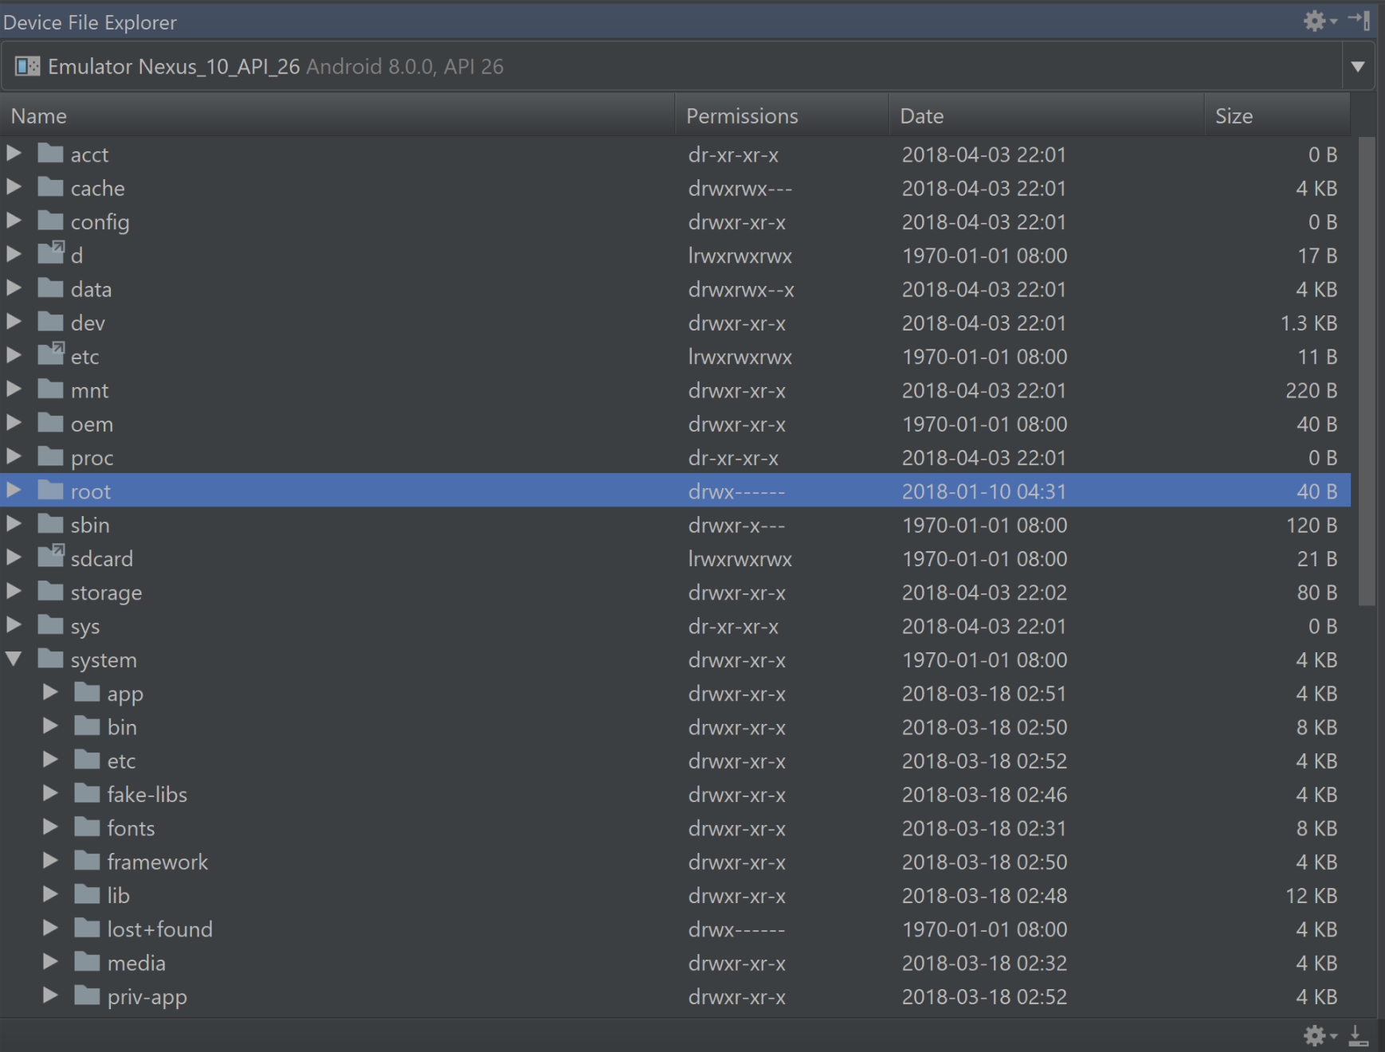Select the proc folder name
1385x1052 pixels.
pyautogui.click(x=92, y=458)
